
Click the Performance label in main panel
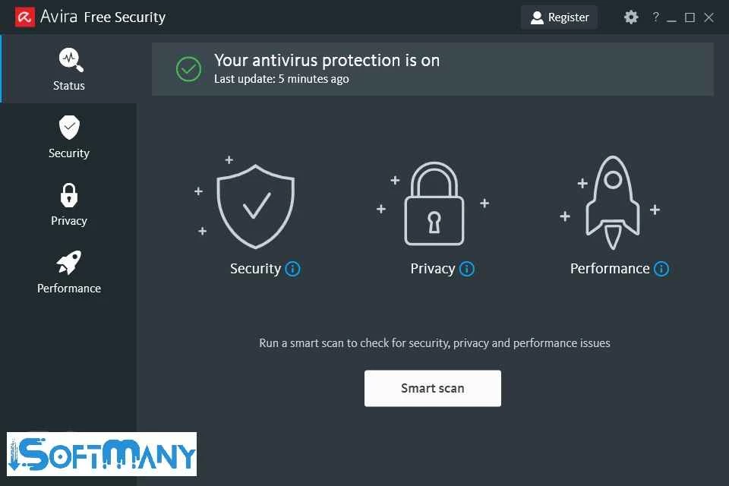click(610, 269)
